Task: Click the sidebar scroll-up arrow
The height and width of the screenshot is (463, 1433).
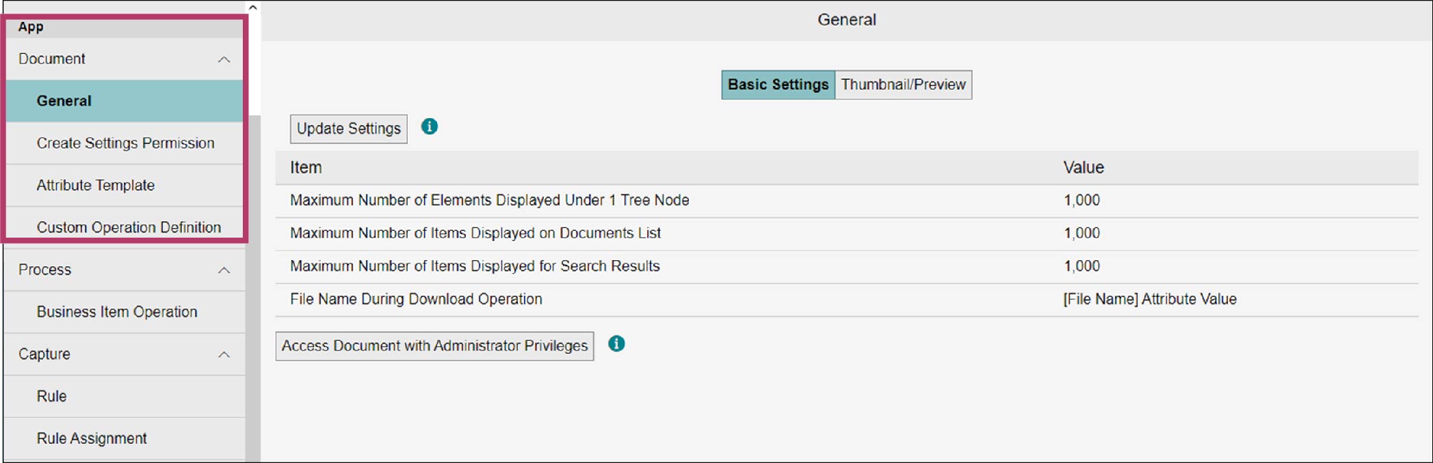Action: tap(253, 8)
